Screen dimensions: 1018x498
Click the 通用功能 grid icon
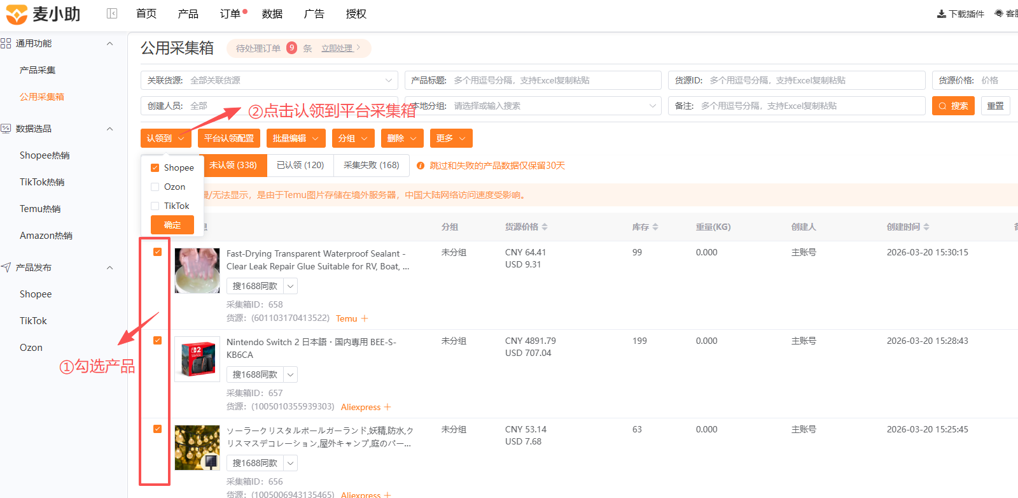coord(6,43)
